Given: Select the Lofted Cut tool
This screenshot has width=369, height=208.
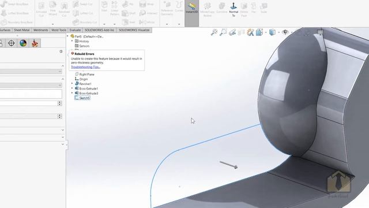Looking at the screenshot, I should pyautogui.click(x=83, y=13).
